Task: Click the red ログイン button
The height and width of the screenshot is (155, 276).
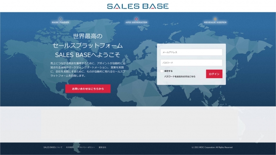Action: tap(214, 74)
